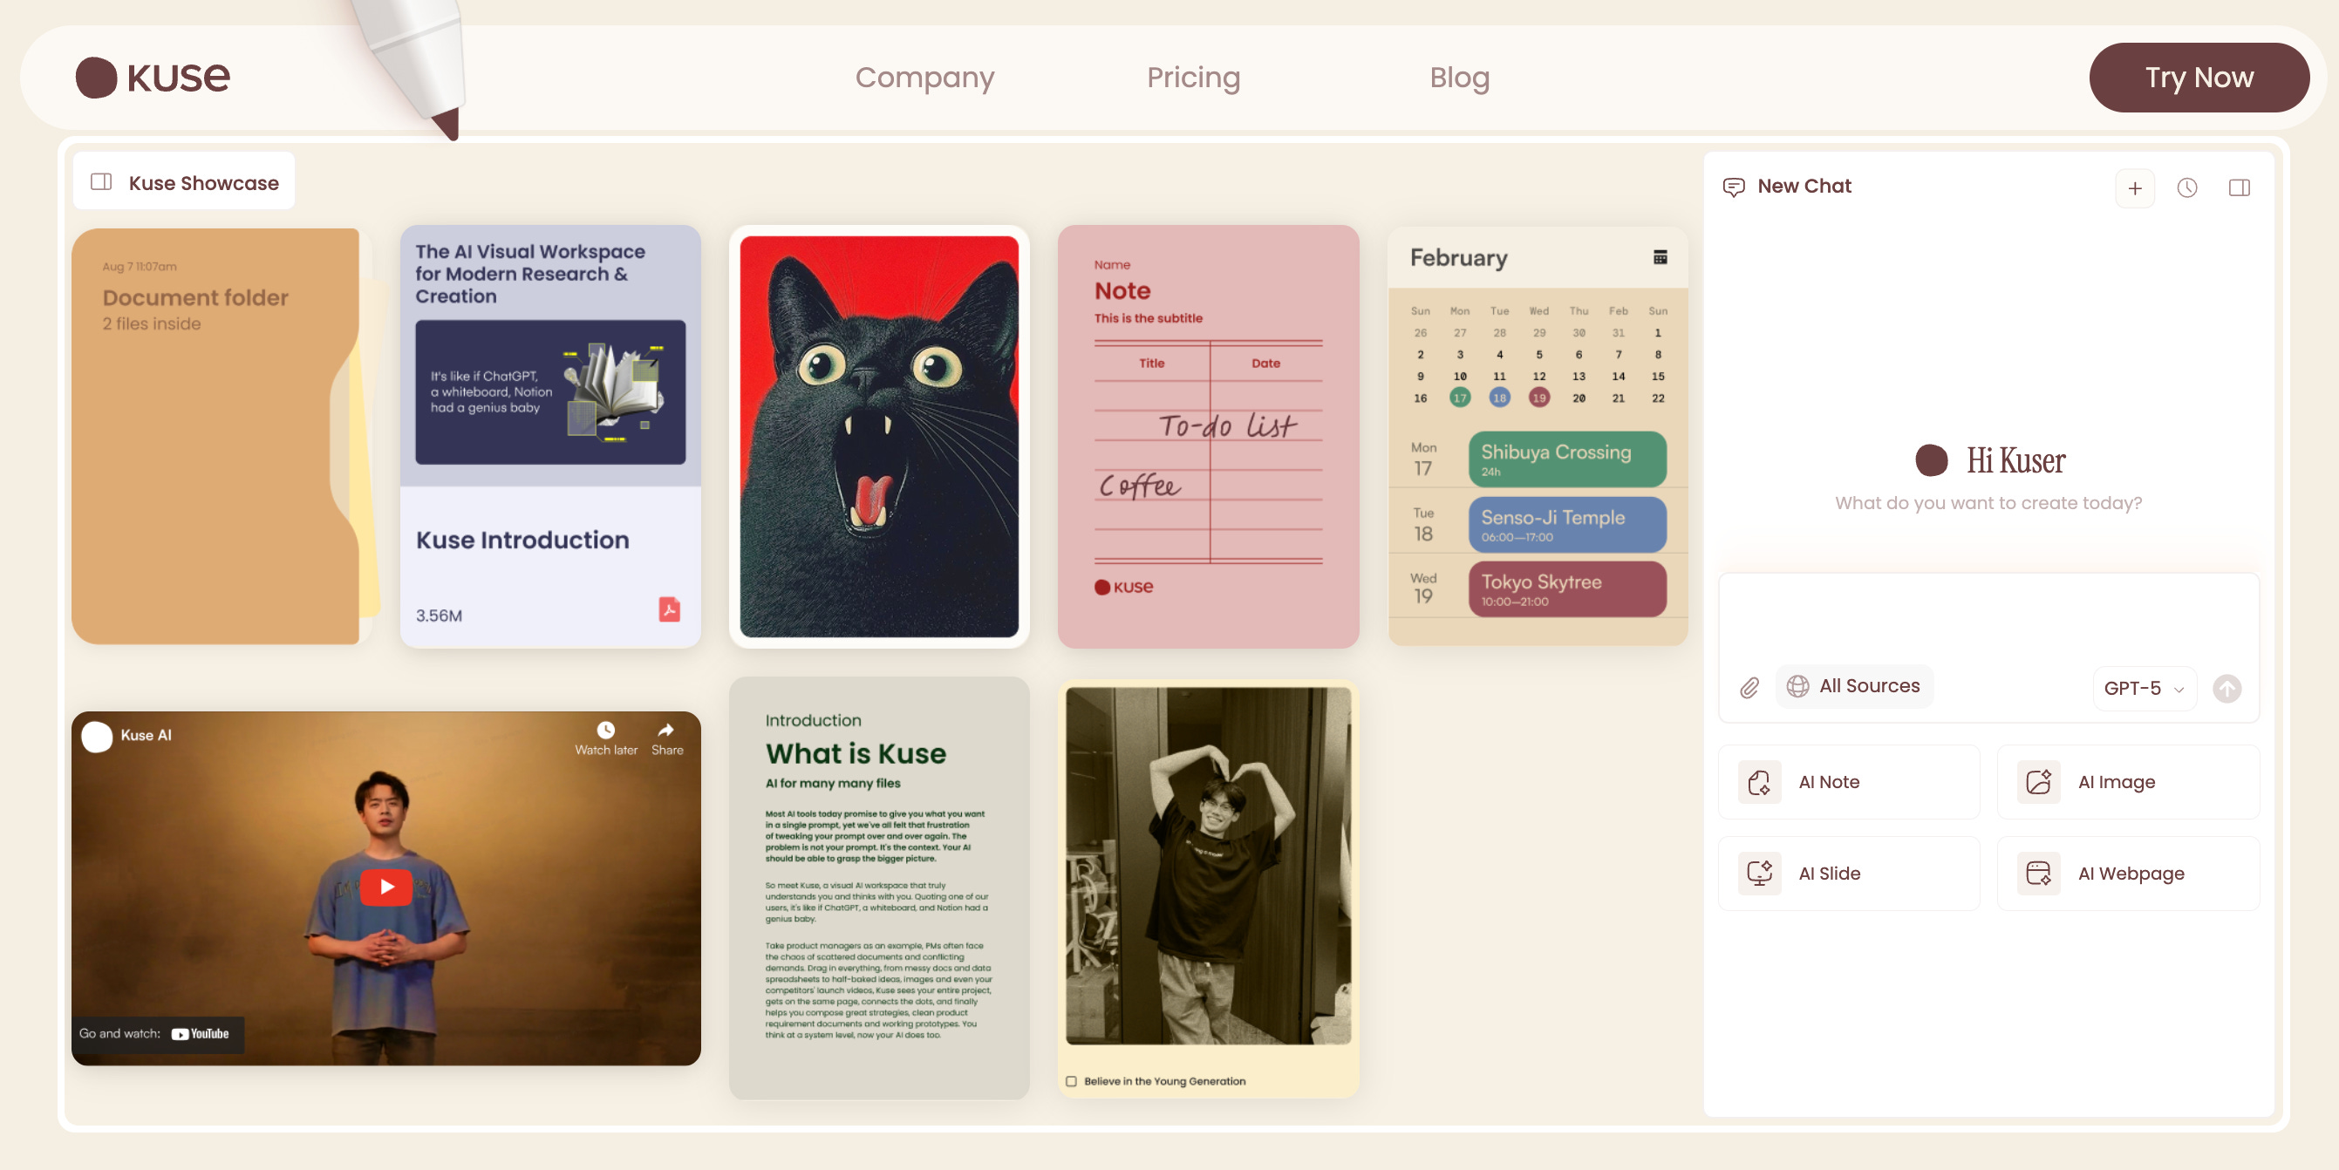2339x1170 pixels.
Task: Click the attachment paperclip icon
Action: (x=1749, y=688)
